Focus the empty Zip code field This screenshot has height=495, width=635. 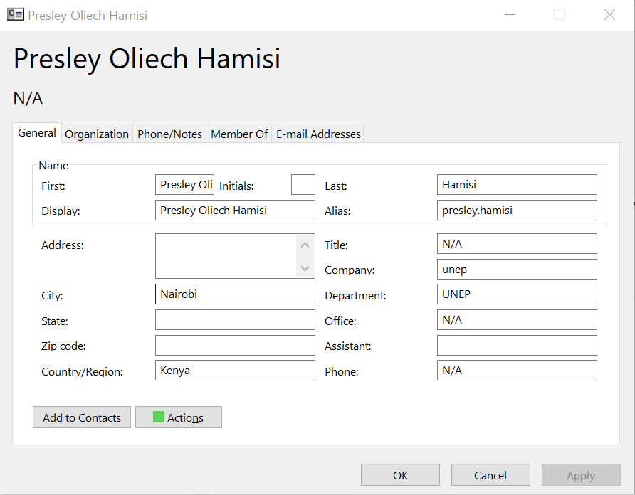click(235, 345)
